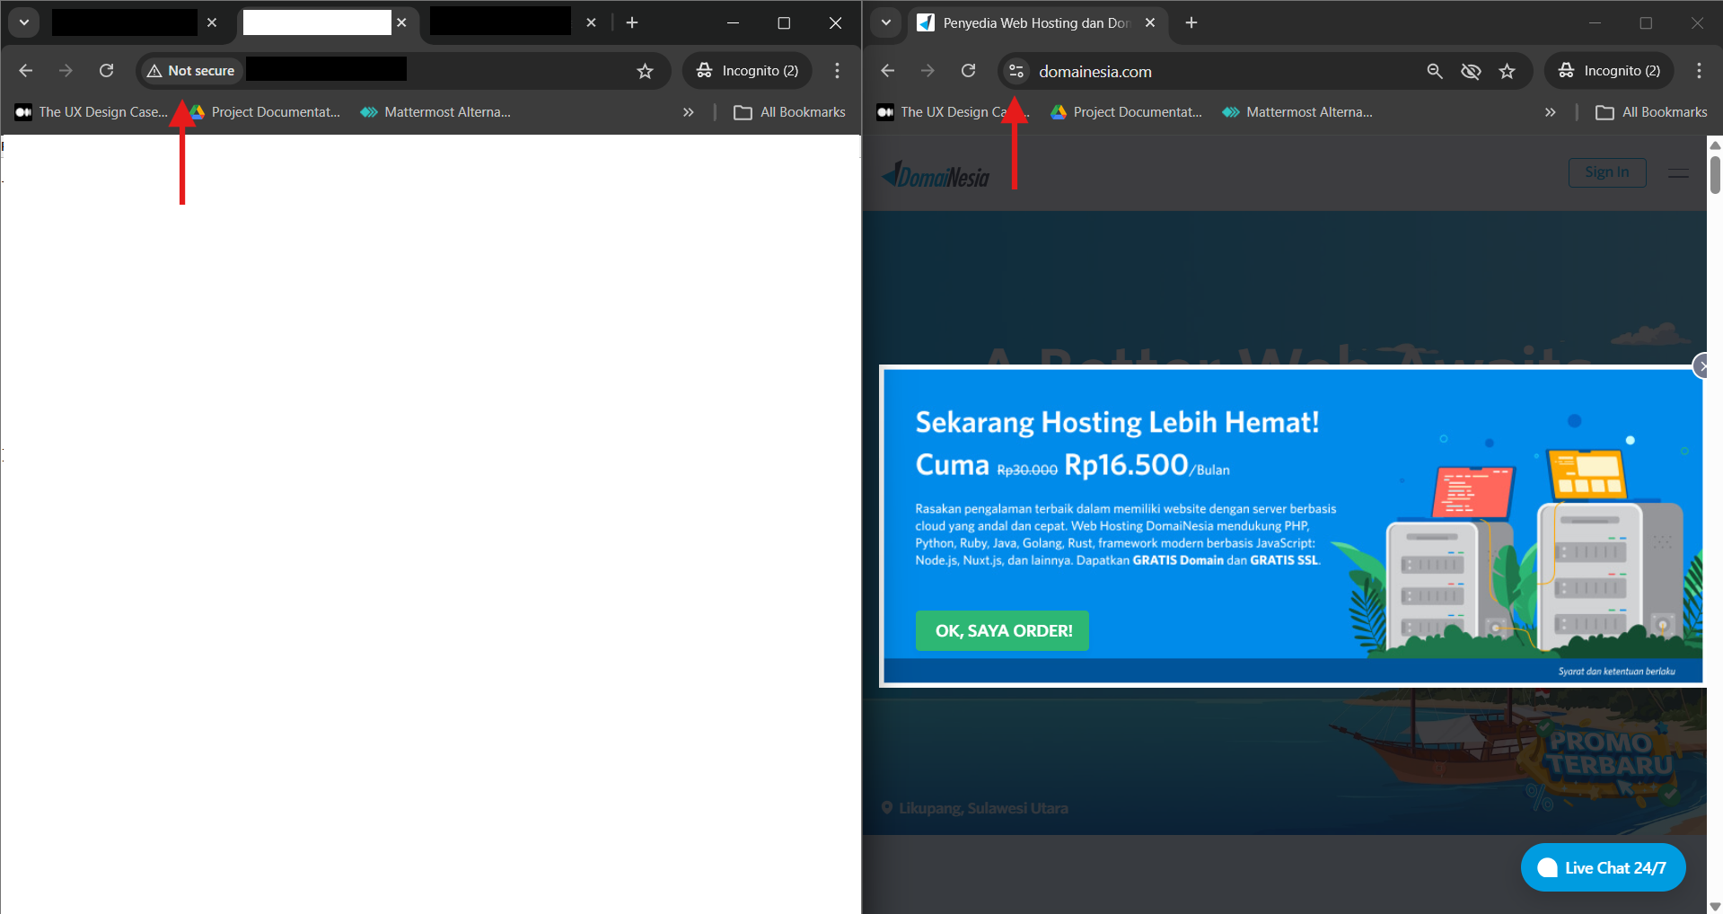Click Forward arrow in domainesia window
The height and width of the screenshot is (914, 1723).
(927, 70)
